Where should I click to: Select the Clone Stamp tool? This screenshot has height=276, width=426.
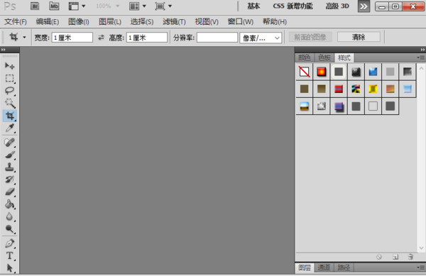pyautogui.click(x=10, y=167)
